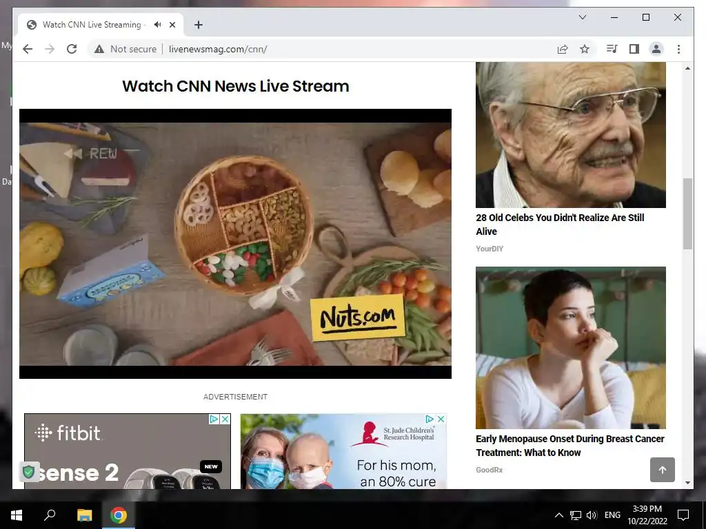The width and height of the screenshot is (706, 529).
Task: Click the back-to-top arrow button
Action: 663,470
